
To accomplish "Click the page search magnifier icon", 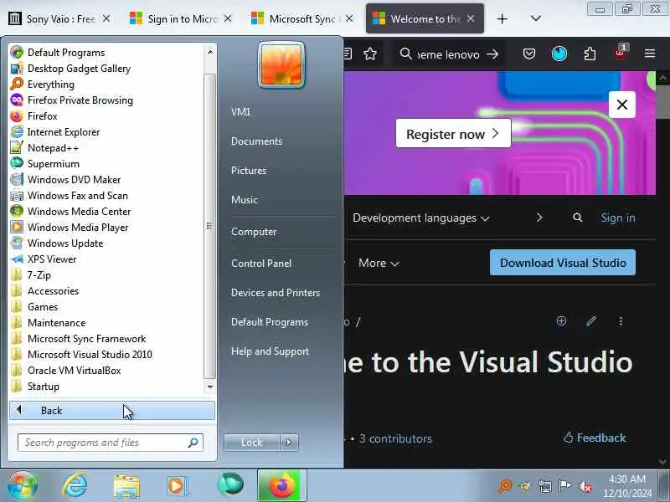I will click(x=578, y=218).
